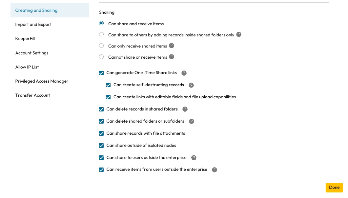Viewport: 348px width, 198px height.
Task: Switch to Privileged Access Manager settings
Action: click(x=42, y=81)
